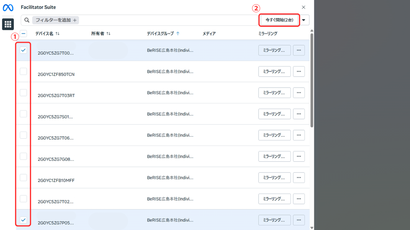
Task: Click the ミラーリング column header
Action: (x=267, y=34)
